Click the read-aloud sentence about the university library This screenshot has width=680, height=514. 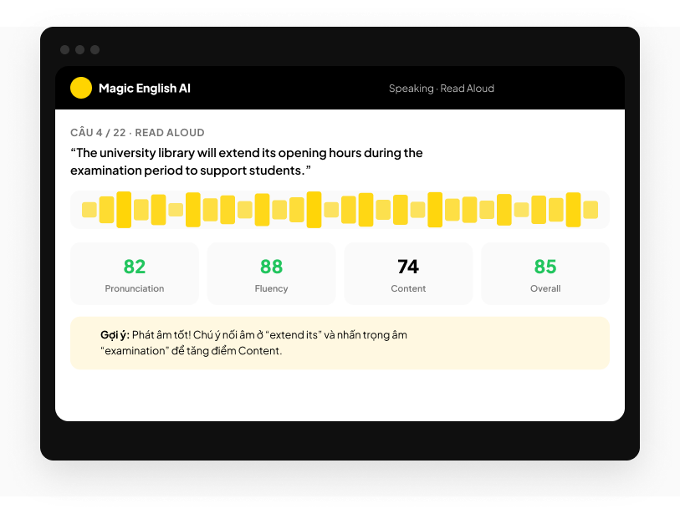click(x=247, y=161)
